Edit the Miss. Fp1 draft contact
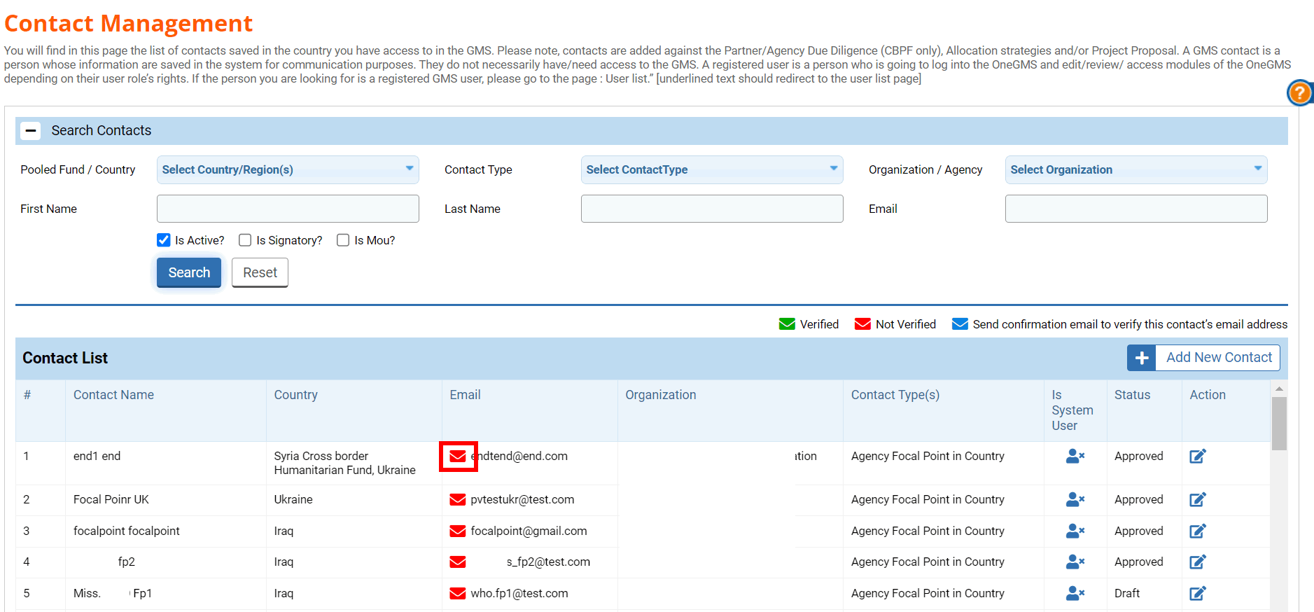The width and height of the screenshot is (1314, 612). [x=1198, y=593]
